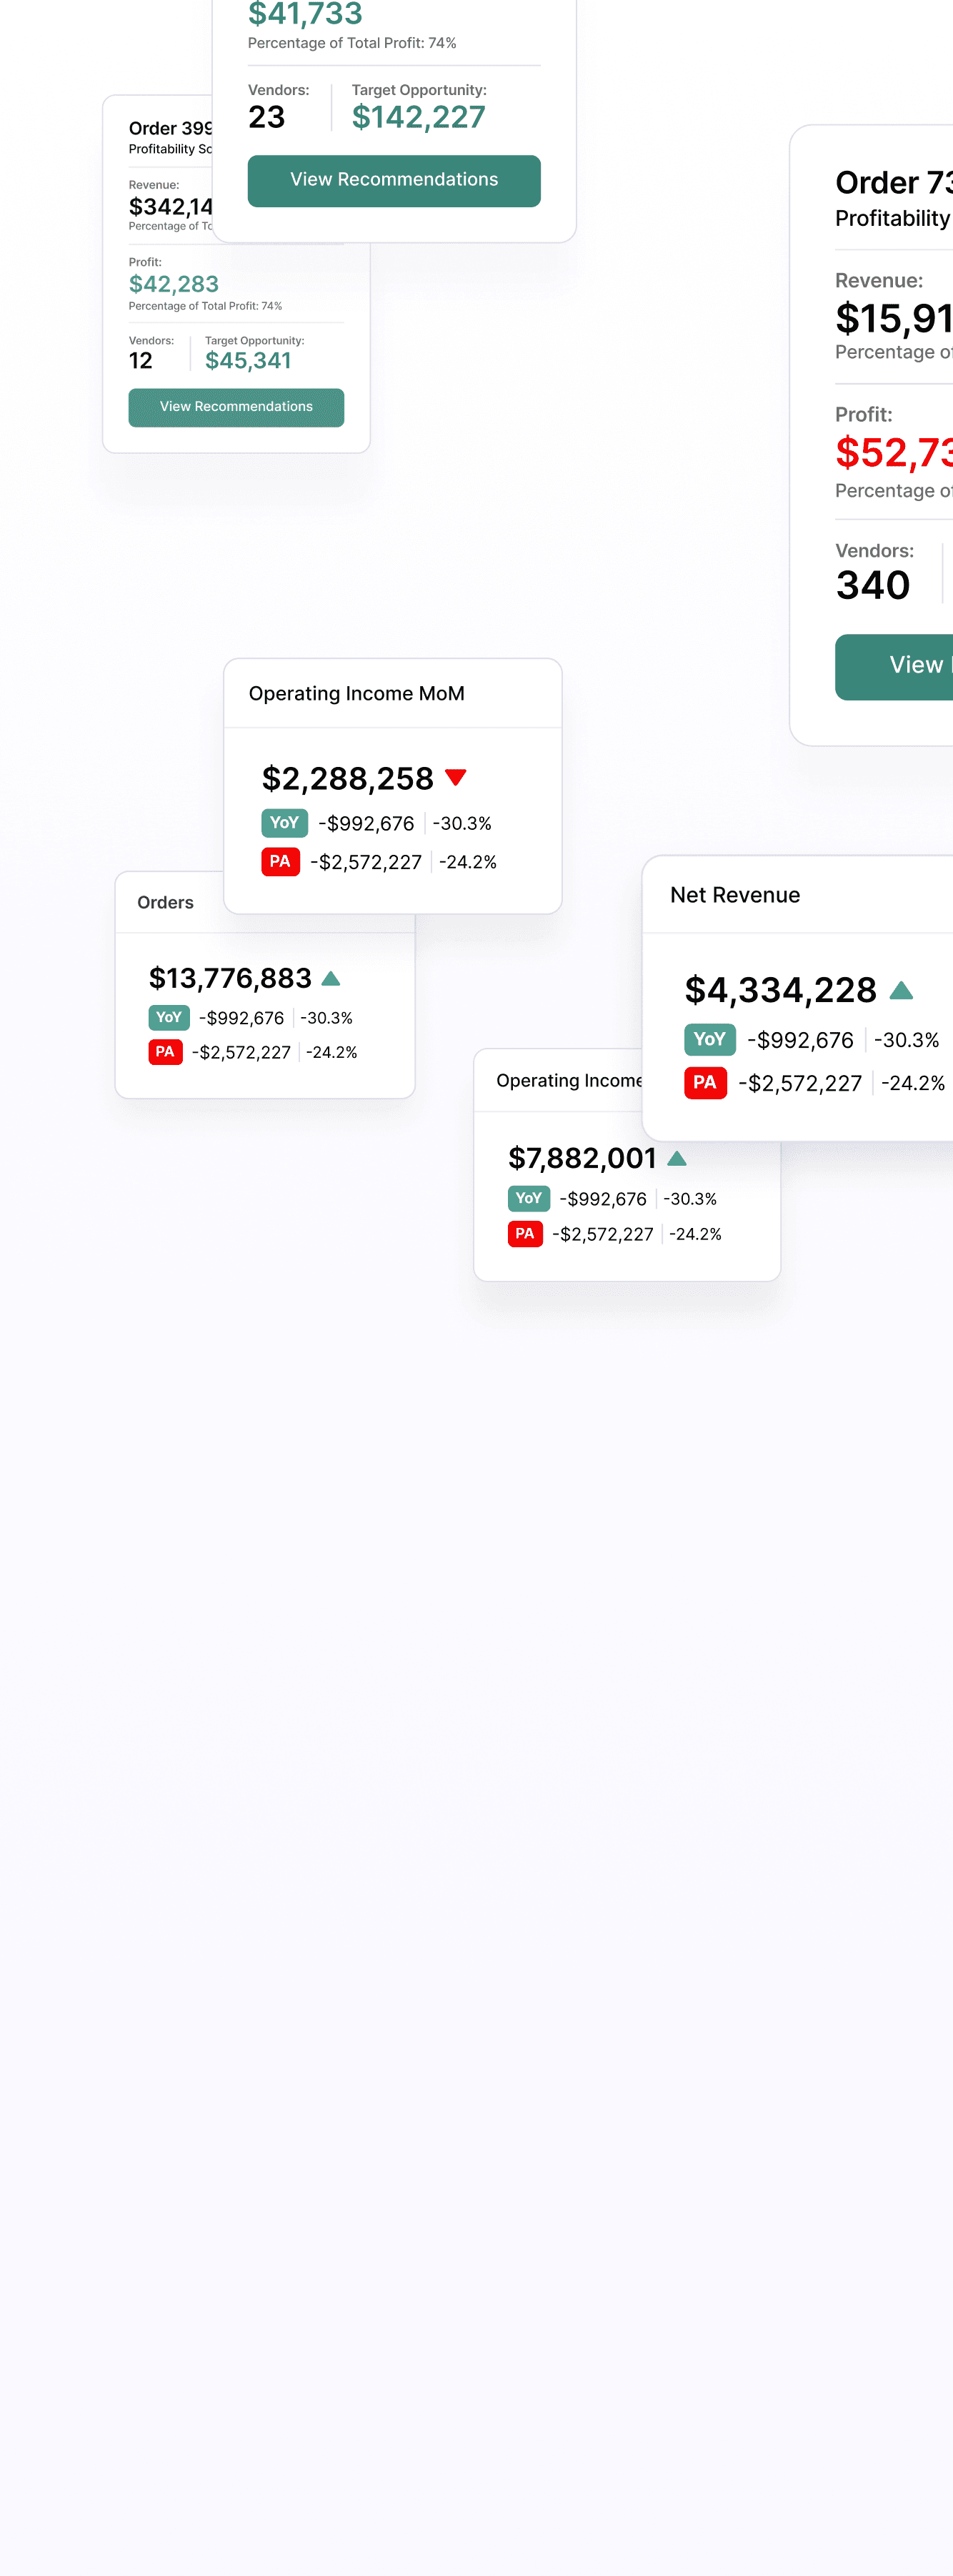This screenshot has height=2576, width=953.
Task: Click View Recommendations on Order 399 card
Action: click(x=236, y=407)
